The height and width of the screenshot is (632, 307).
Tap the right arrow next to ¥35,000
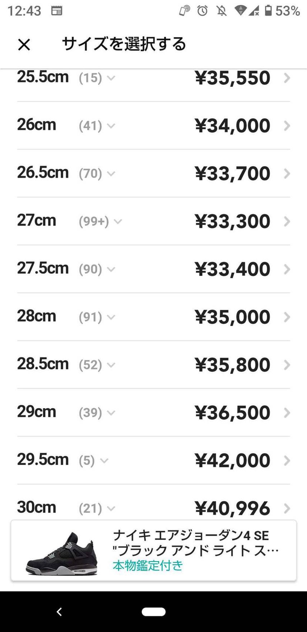click(x=287, y=317)
